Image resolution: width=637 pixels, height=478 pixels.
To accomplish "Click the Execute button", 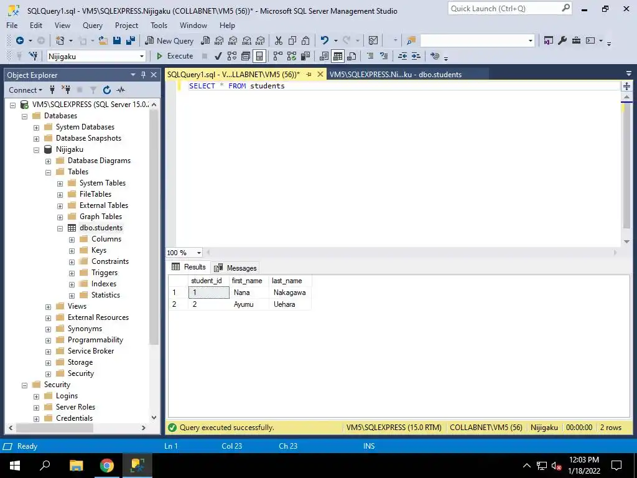I will tap(175, 56).
